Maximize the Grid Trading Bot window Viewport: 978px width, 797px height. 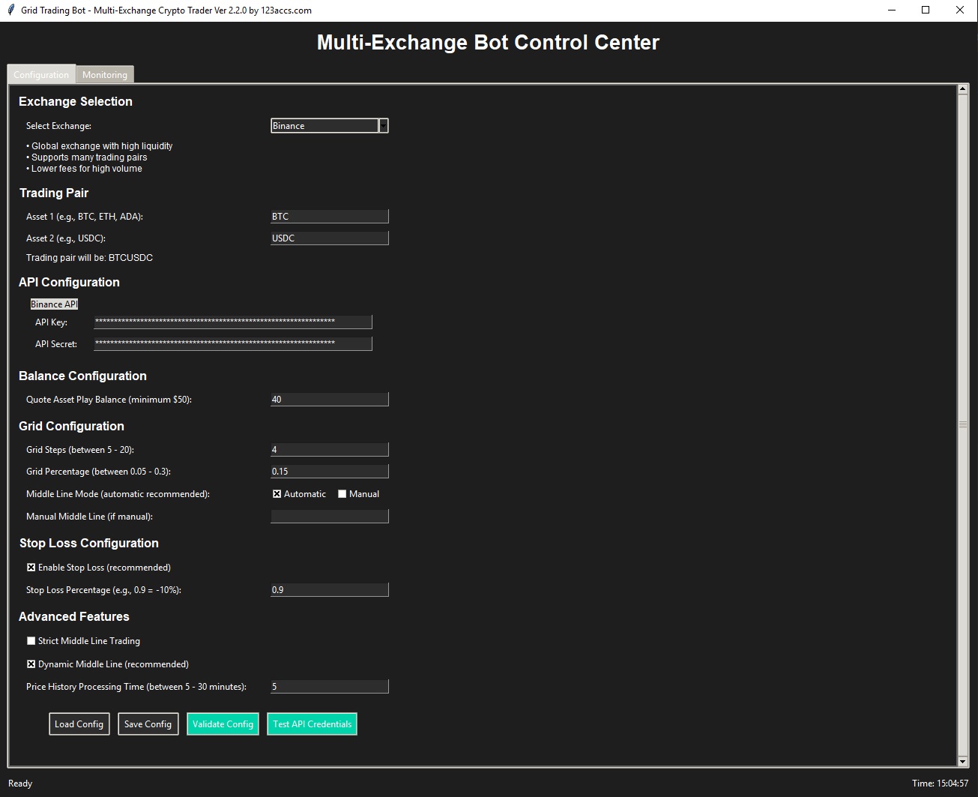926,10
